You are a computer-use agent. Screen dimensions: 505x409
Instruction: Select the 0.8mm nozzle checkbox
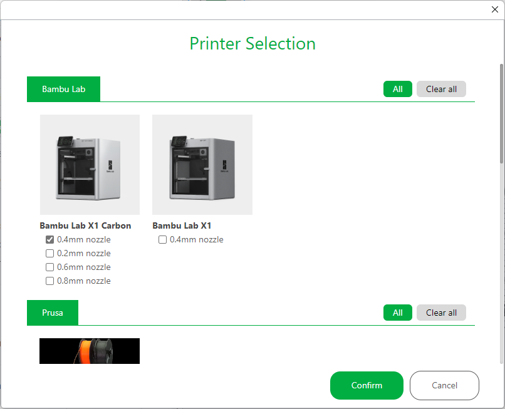(50, 281)
